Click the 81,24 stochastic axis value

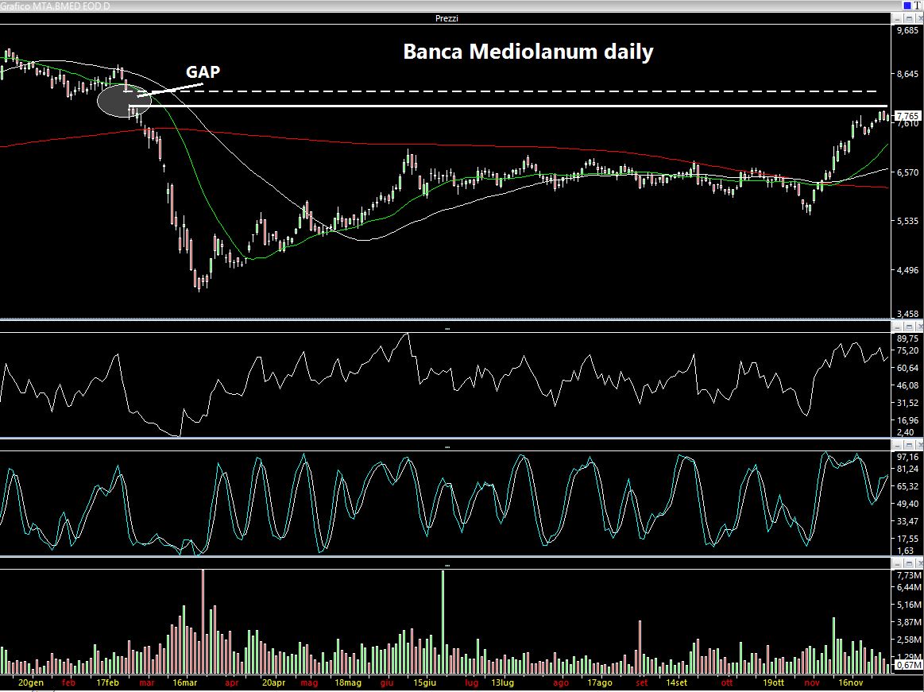pyautogui.click(x=907, y=470)
